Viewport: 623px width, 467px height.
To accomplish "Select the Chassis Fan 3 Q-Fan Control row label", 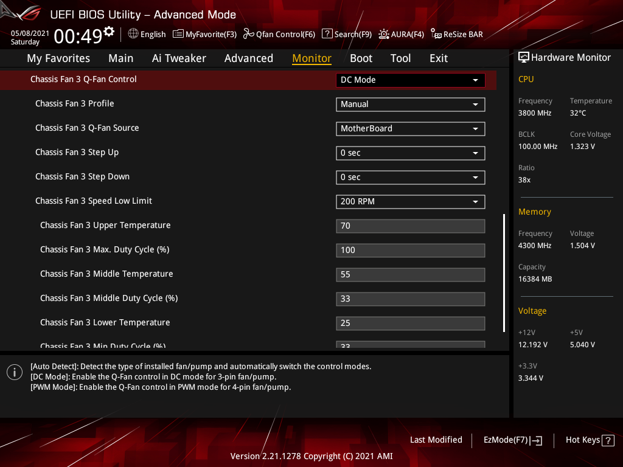I will pyautogui.click(x=83, y=80).
